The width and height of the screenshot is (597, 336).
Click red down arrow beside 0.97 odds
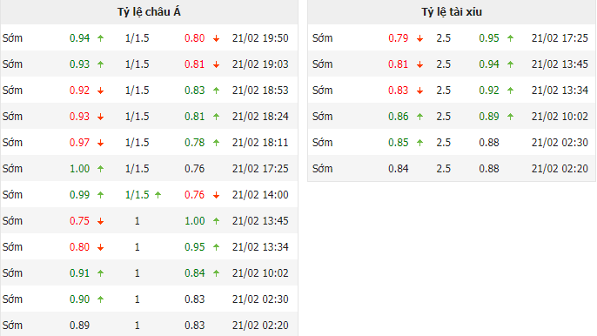(x=101, y=143)
